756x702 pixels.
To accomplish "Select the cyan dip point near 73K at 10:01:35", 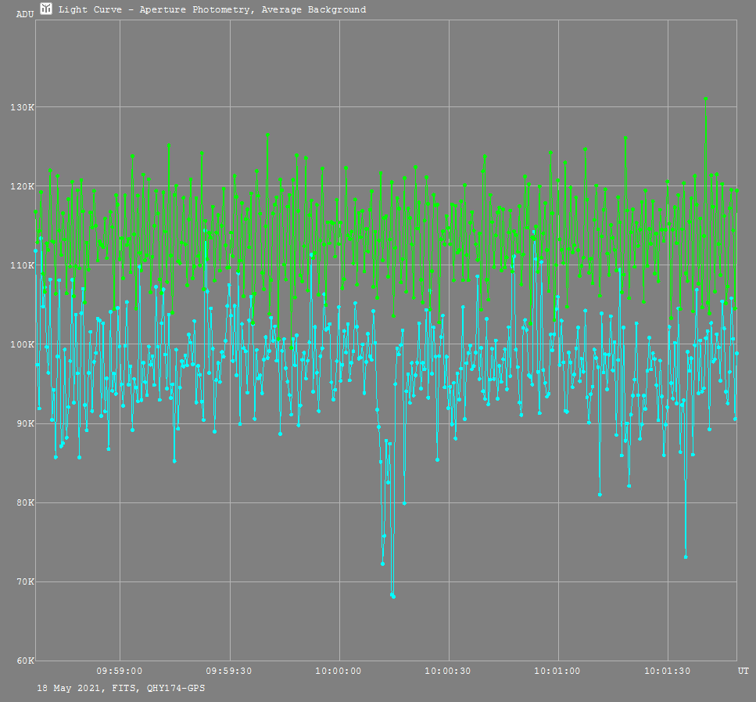I will pos(686,557).
